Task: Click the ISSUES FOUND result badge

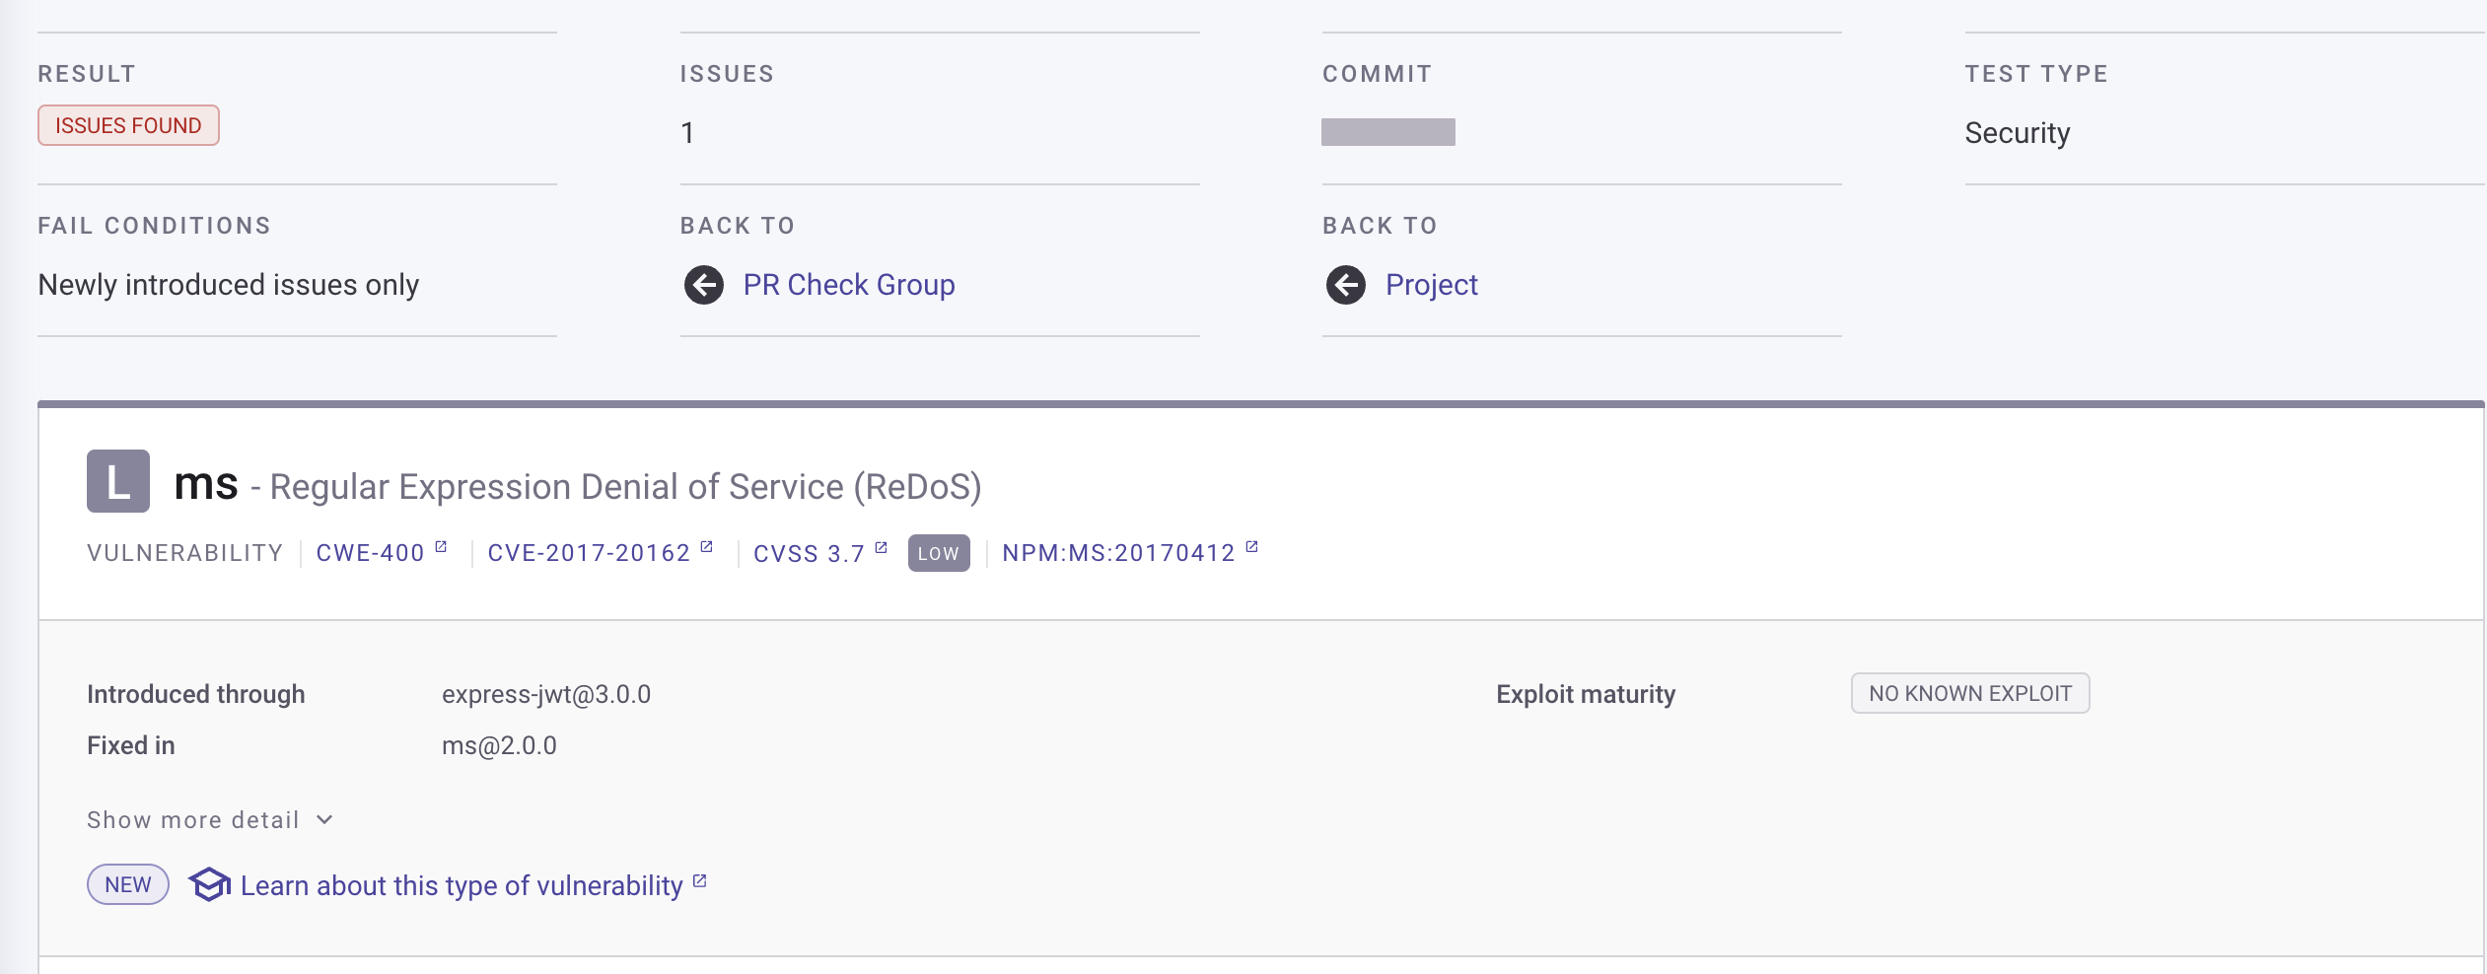Action: 128,125
